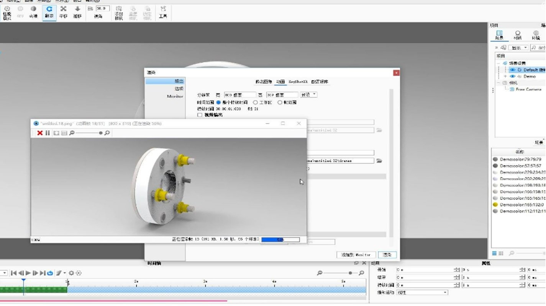Click the zoom-out magnifier in render window toolbar
The image size is (546, 306).
[x=72, y=133]
